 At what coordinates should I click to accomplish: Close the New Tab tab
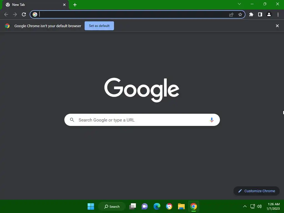pyautogui.click(x=64, y=5)
